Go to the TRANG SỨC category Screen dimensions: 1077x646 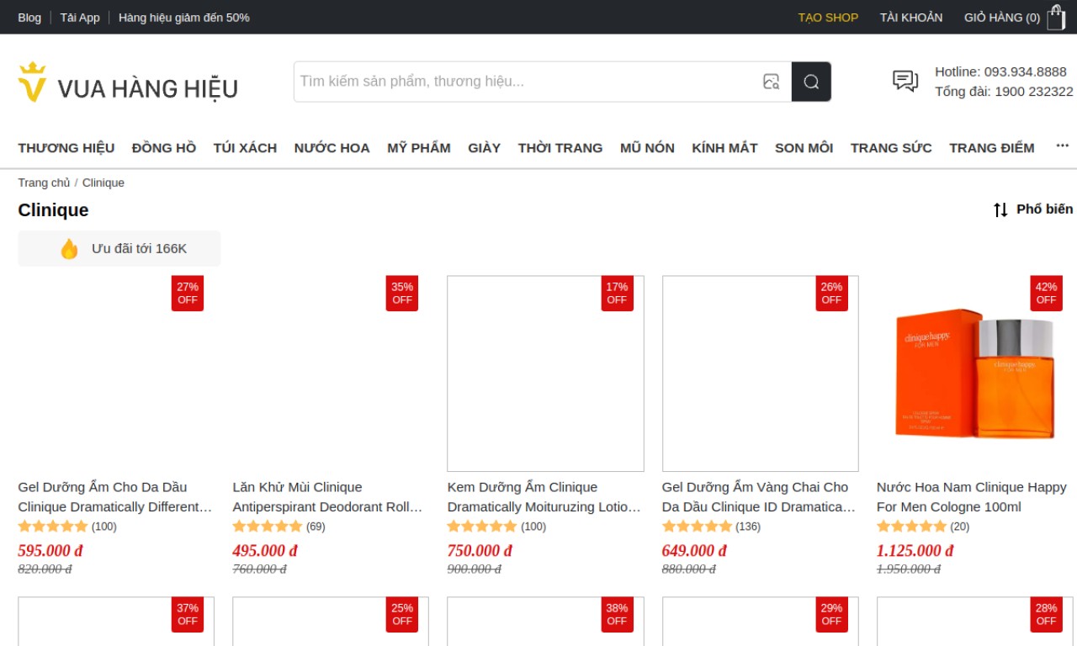coord(891,148)
